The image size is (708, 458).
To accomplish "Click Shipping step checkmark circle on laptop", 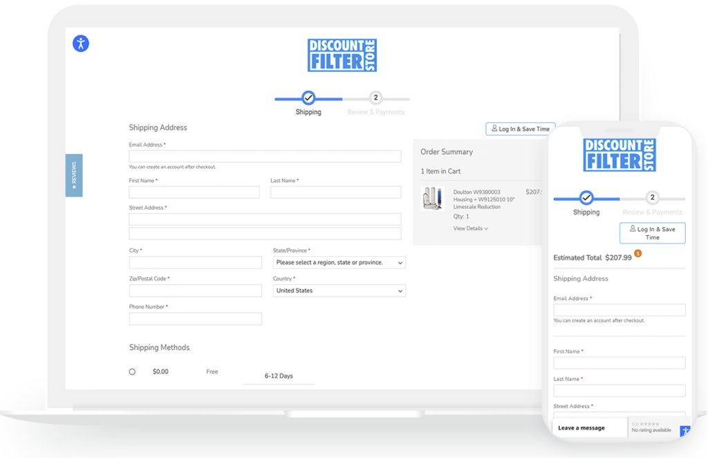I will click(x=308, y=98).
